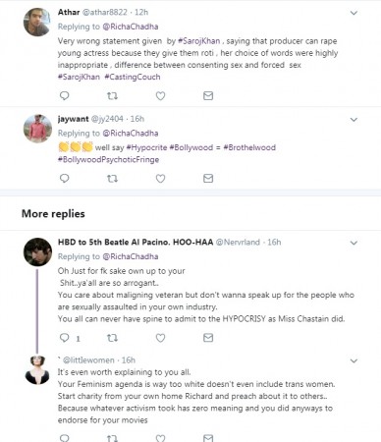Send Athar's tweet via direct message
381x442 pixels.
[x=208, y=95]
